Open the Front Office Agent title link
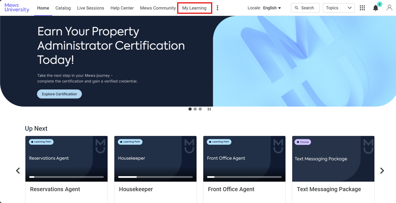Screen dimensions: 396x203 coord(231,189)
